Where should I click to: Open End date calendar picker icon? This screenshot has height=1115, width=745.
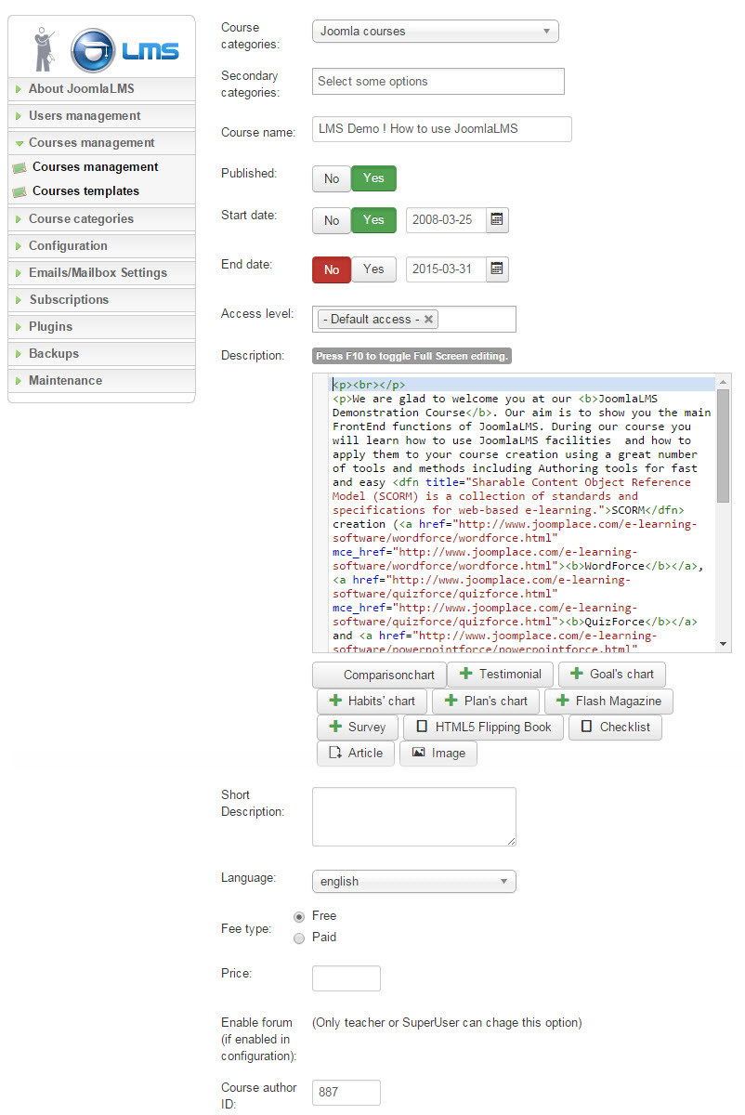click(x=497, y=269)
